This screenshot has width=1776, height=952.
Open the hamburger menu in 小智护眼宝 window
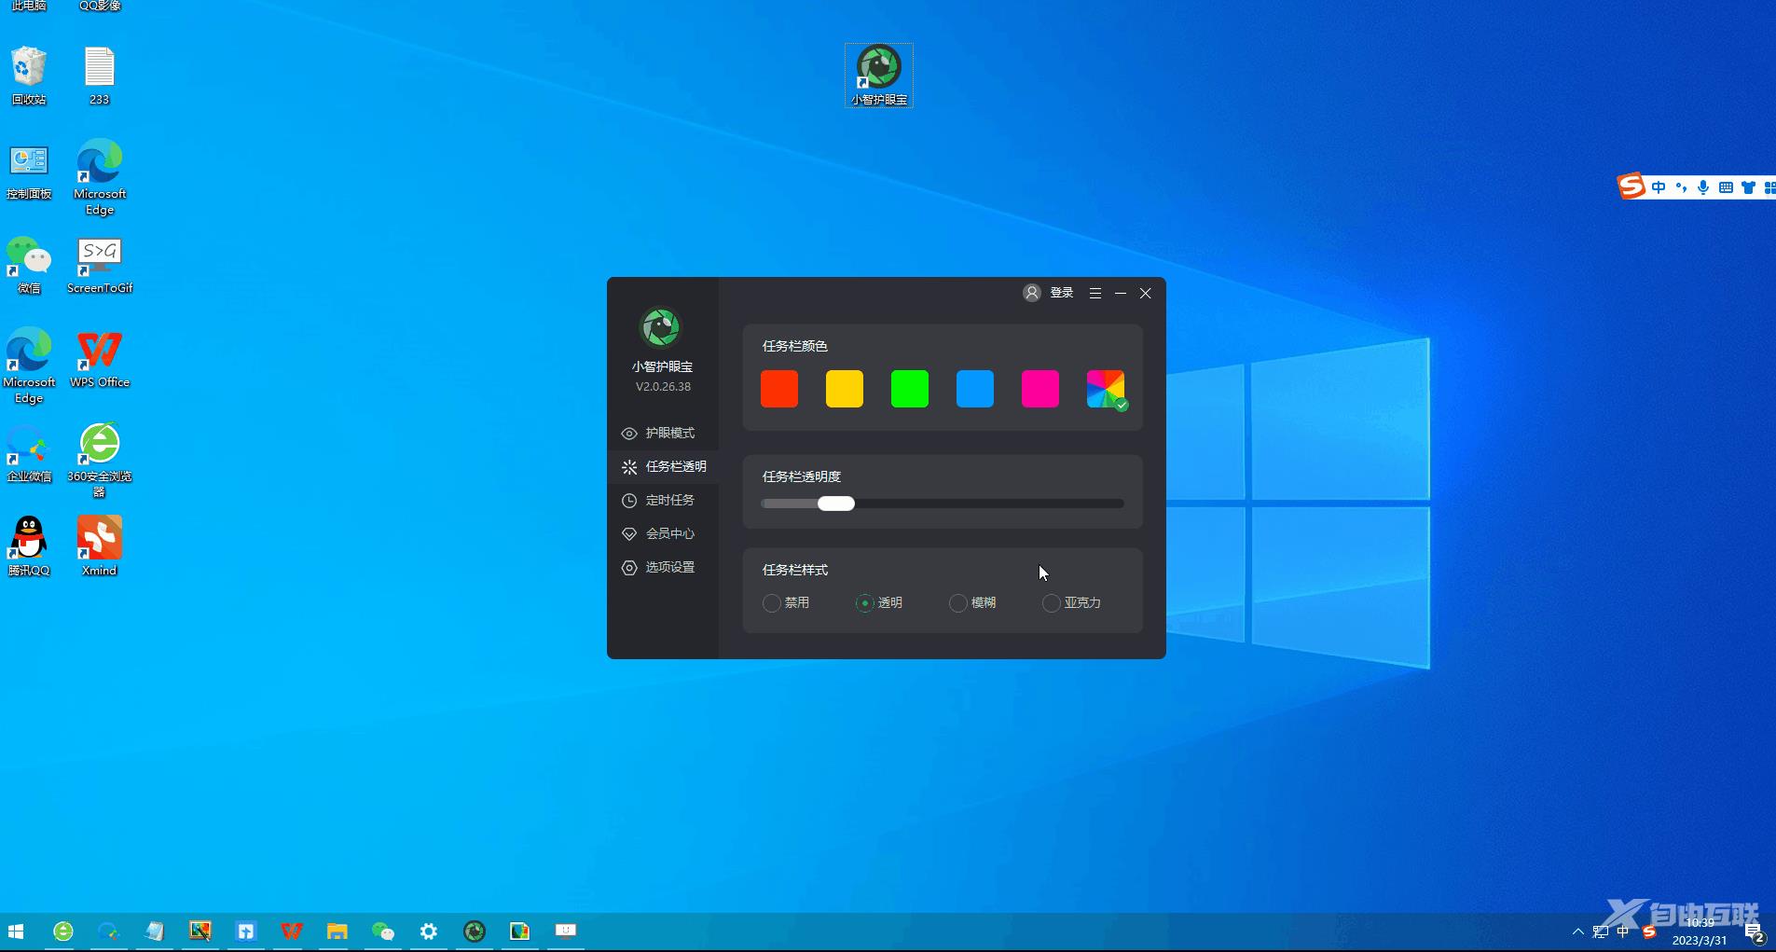[1095, 293]
